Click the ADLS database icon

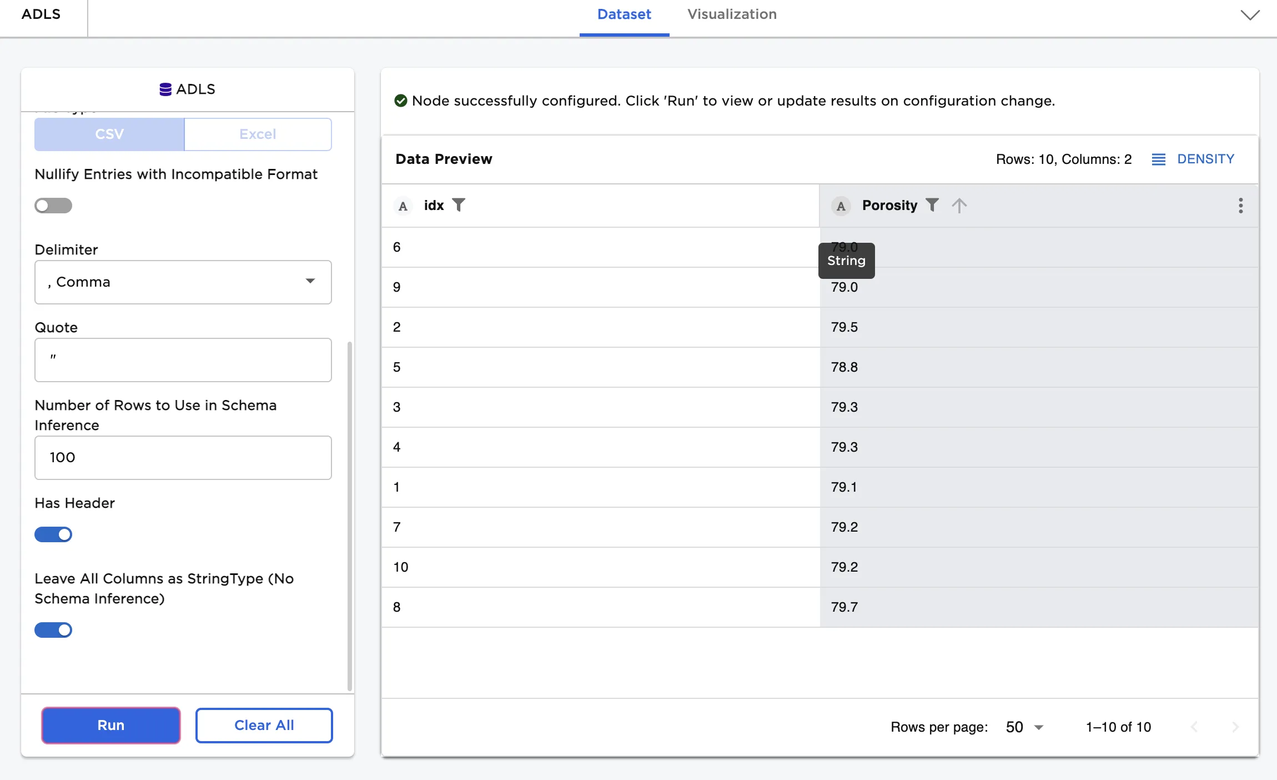(165, 89)
